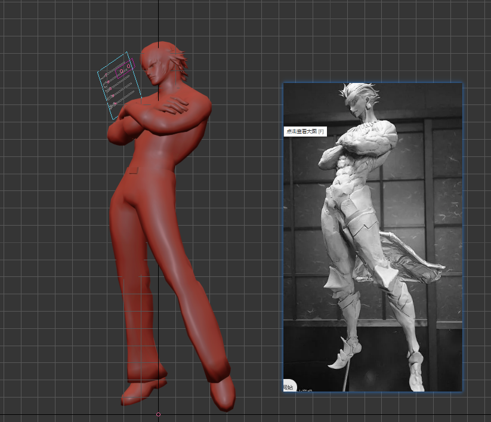Viewport: 491px width, 422px height.
Task: Click the origin point at the bottom axis
Action: pos(158,414)
